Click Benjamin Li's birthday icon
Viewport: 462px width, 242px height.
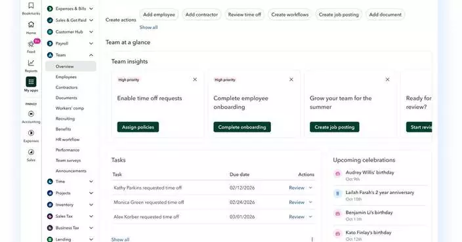pos(338,213)
